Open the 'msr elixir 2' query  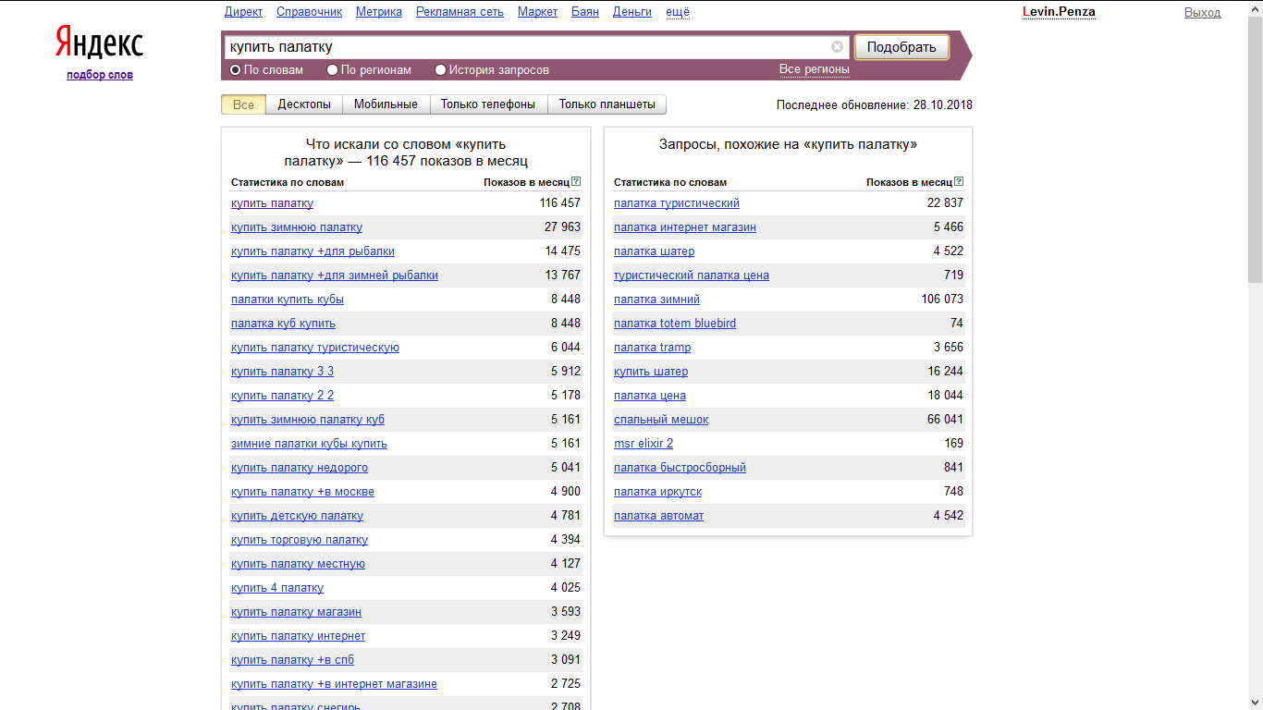(x=644, y=444)
